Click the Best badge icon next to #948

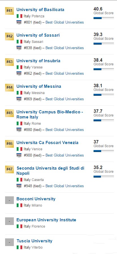coord(19,186)
